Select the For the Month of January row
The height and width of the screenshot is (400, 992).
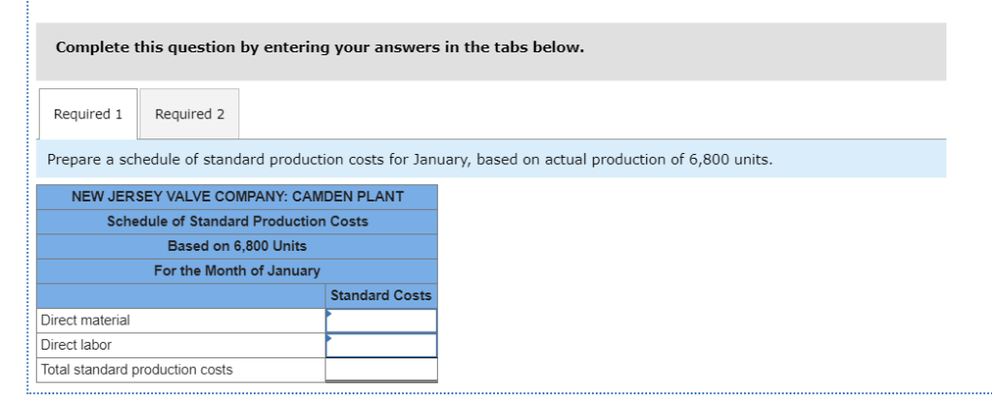(x=237, y=270)
